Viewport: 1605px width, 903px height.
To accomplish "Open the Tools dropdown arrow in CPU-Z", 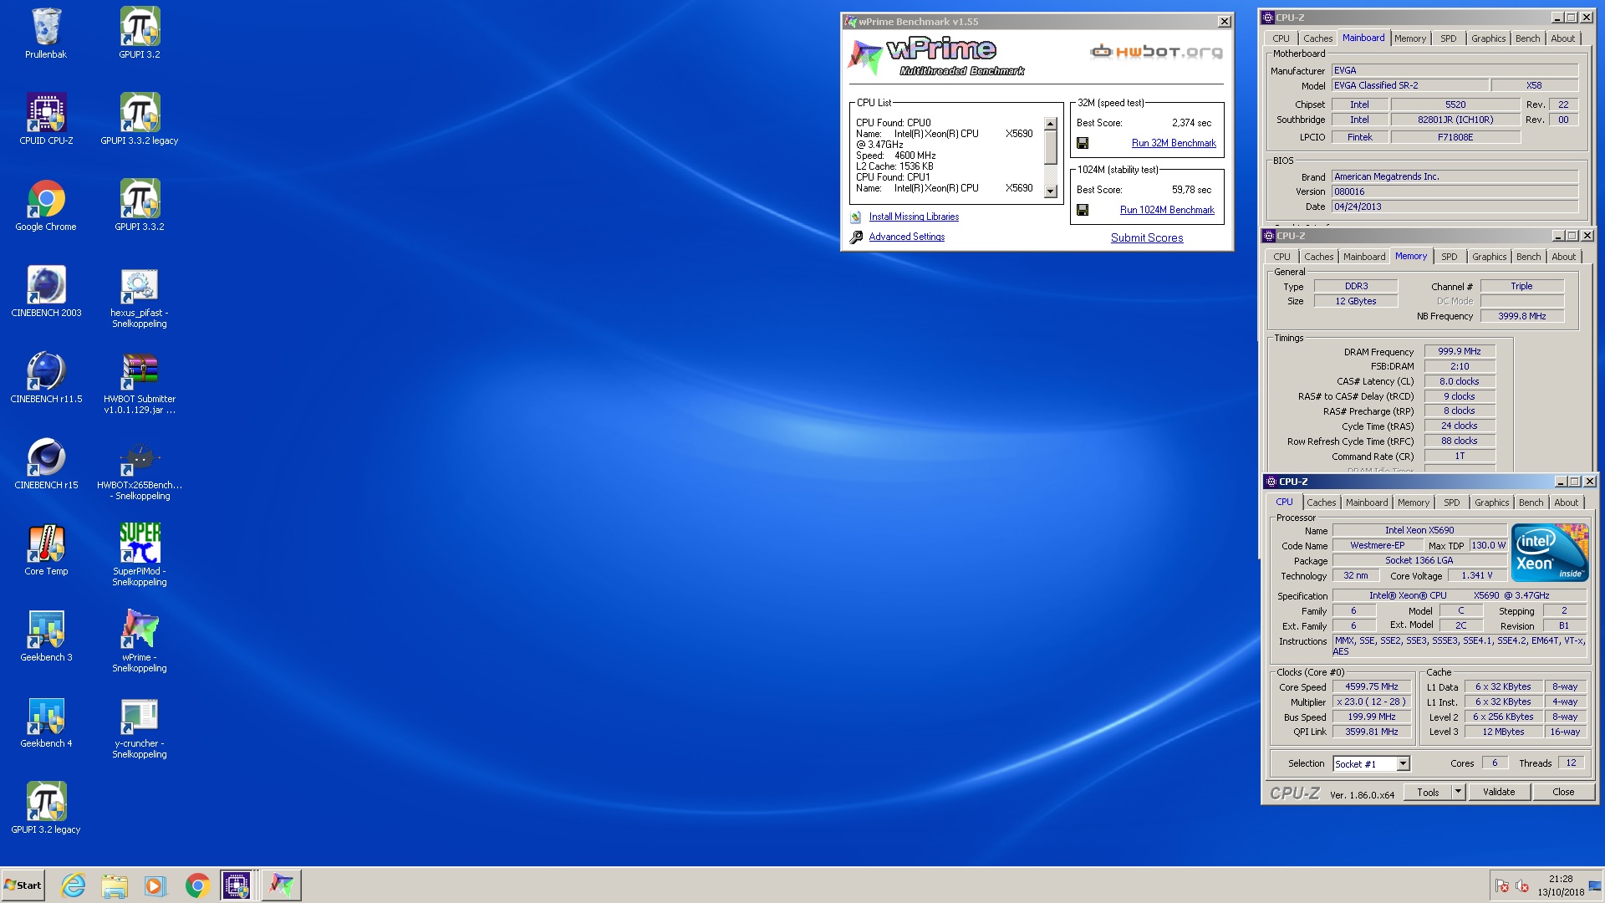I will coord(1458,792).
